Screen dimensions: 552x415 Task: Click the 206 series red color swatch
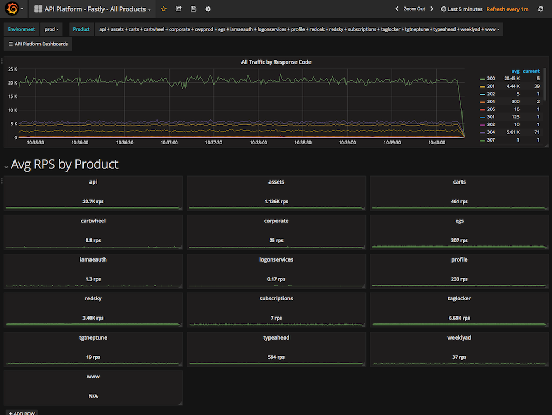482,110
